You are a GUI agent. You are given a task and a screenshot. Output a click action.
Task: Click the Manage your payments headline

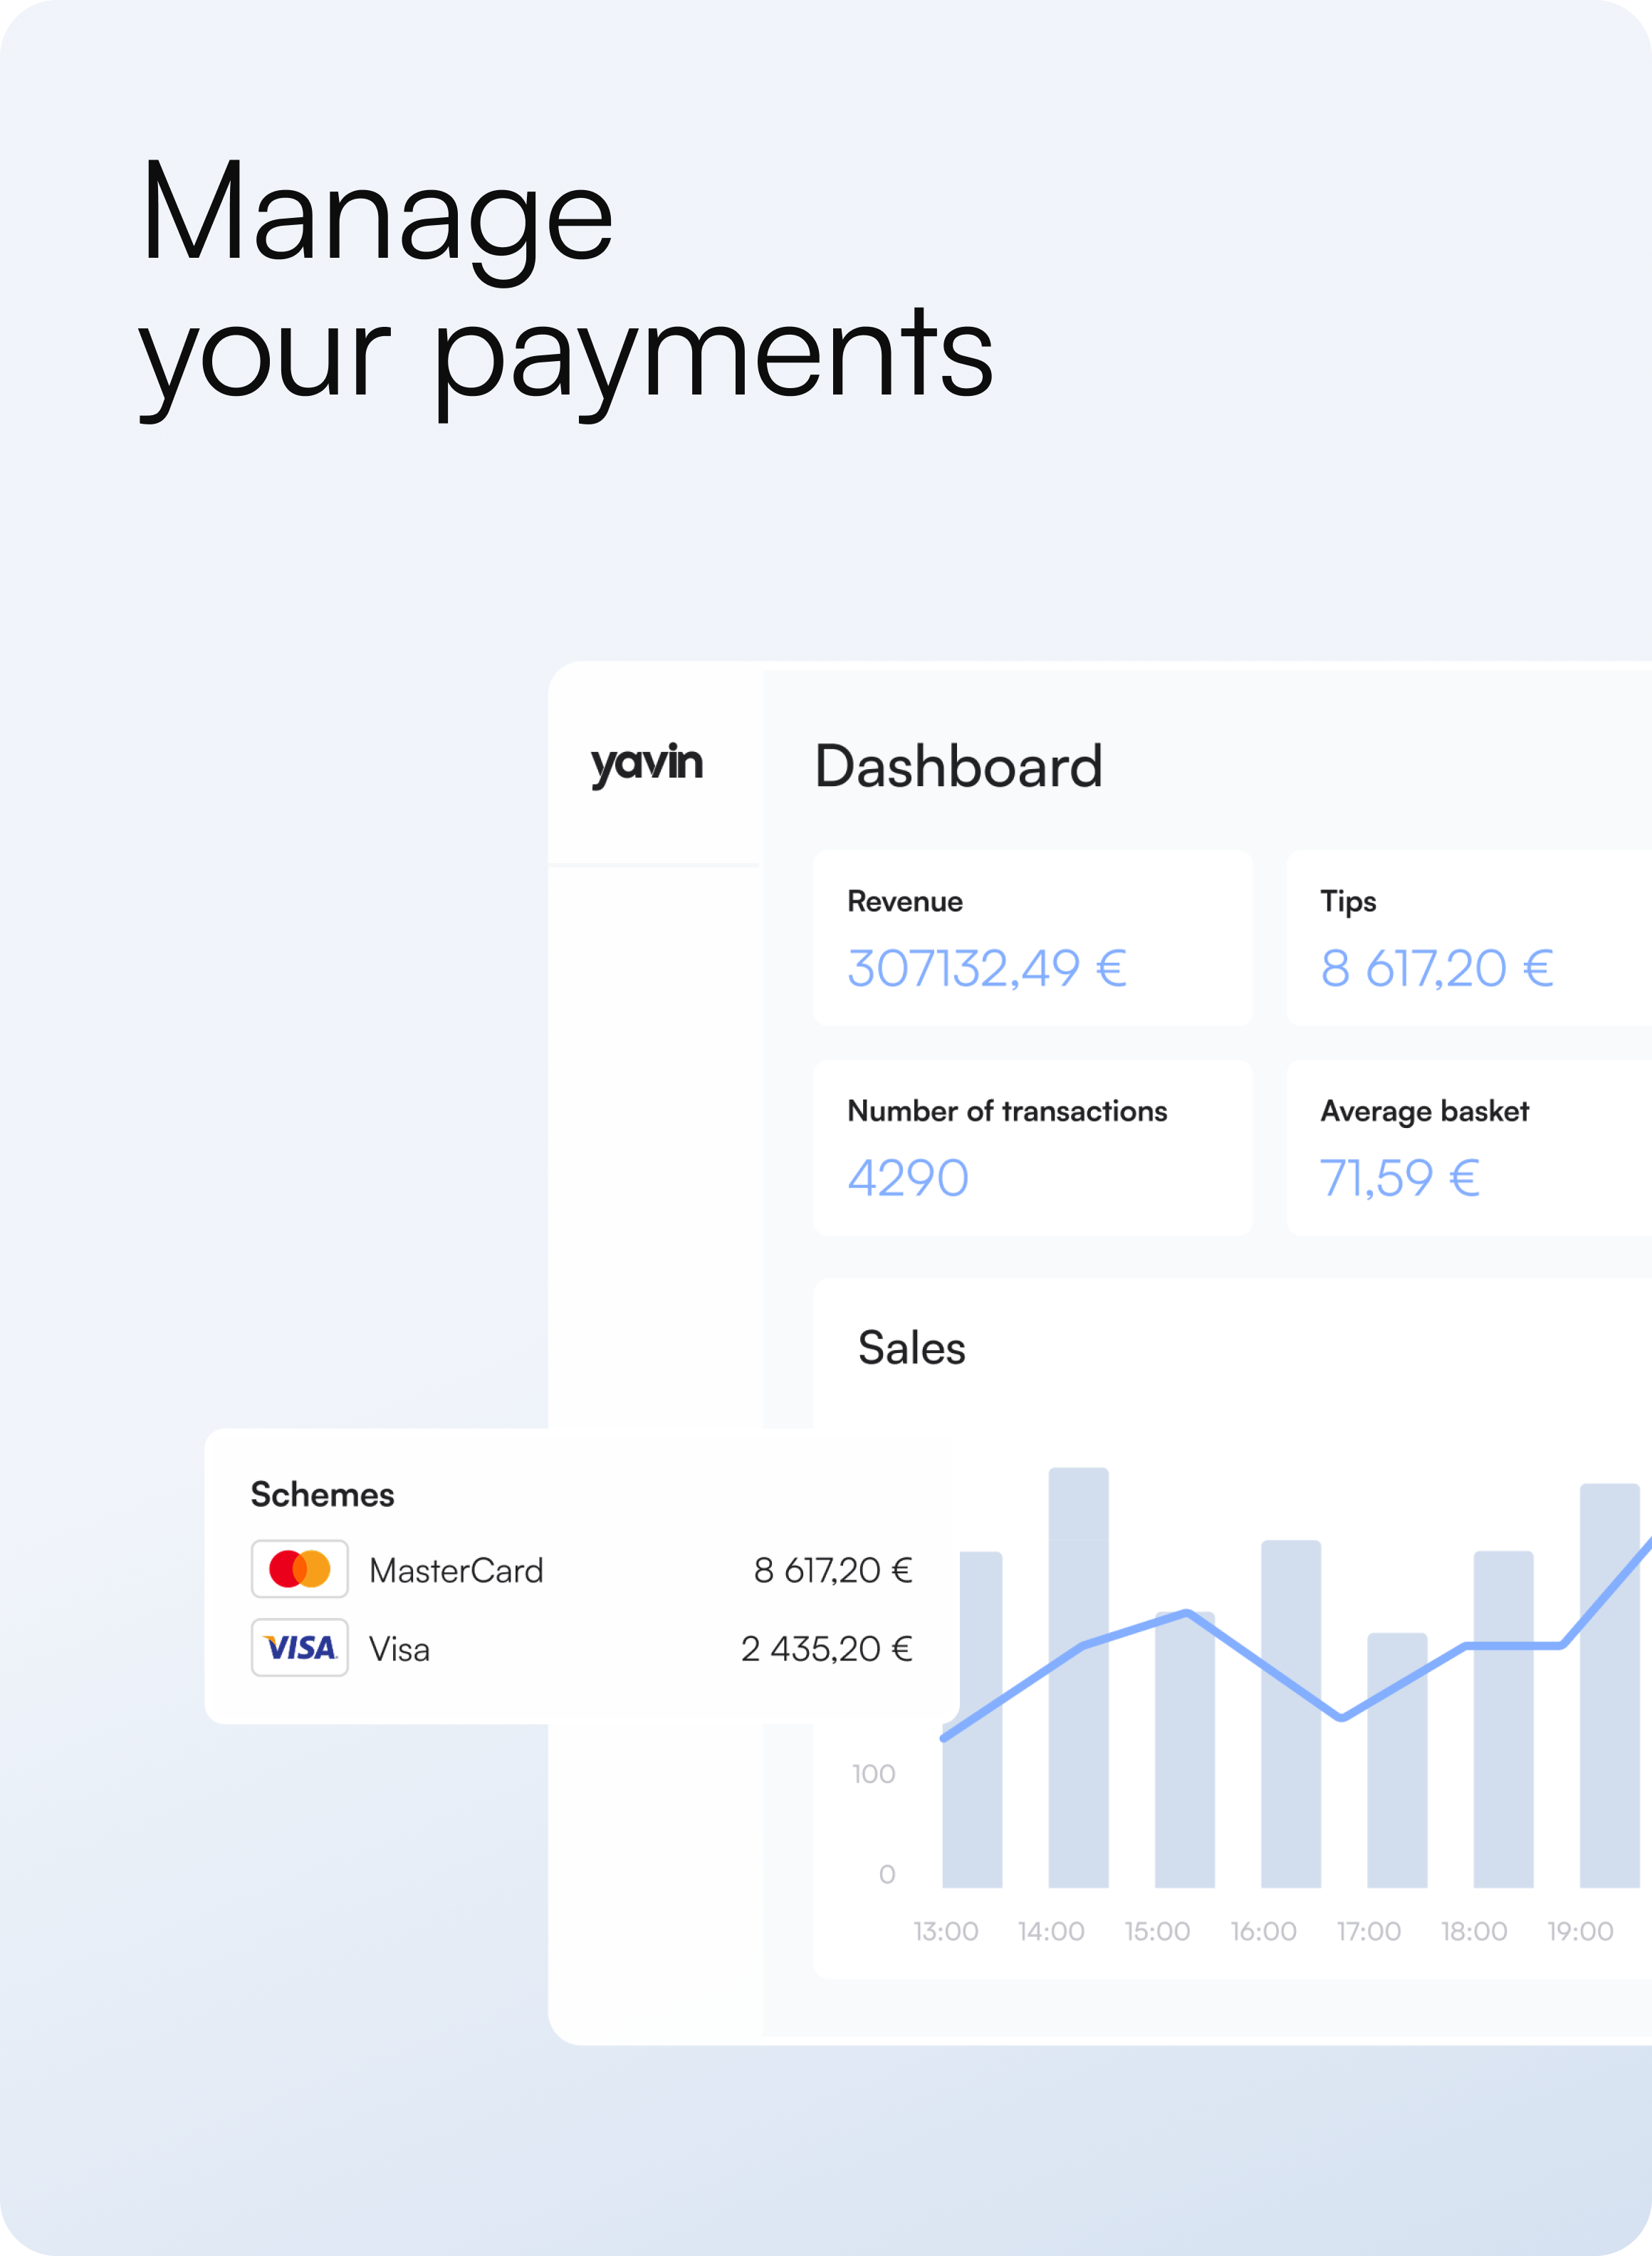pos(565,280)
